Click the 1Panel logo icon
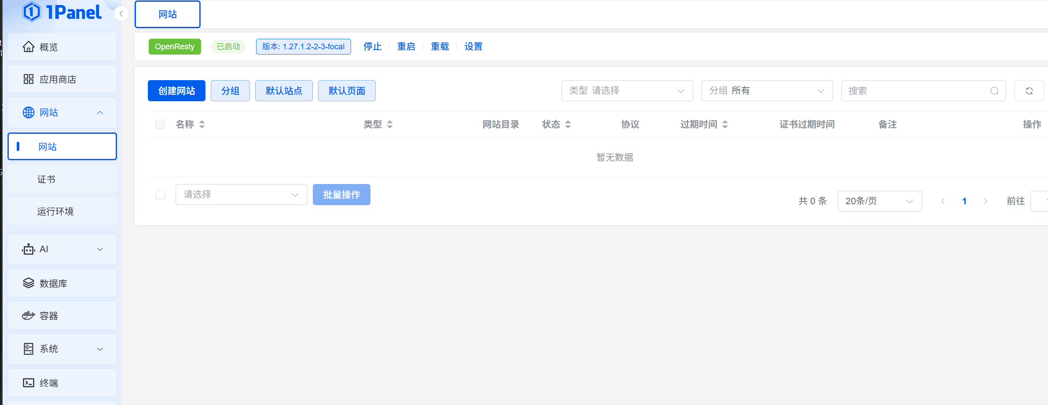 pyautogui.click(x=32, y=12)
